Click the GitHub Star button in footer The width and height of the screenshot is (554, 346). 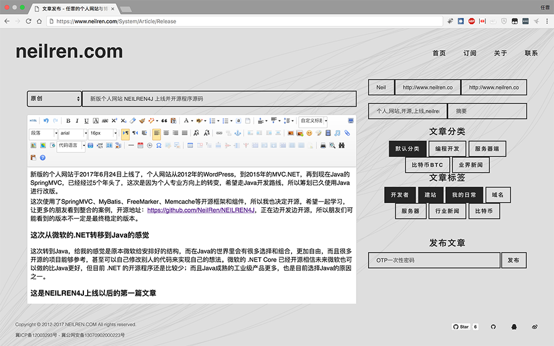pos(461,327)
